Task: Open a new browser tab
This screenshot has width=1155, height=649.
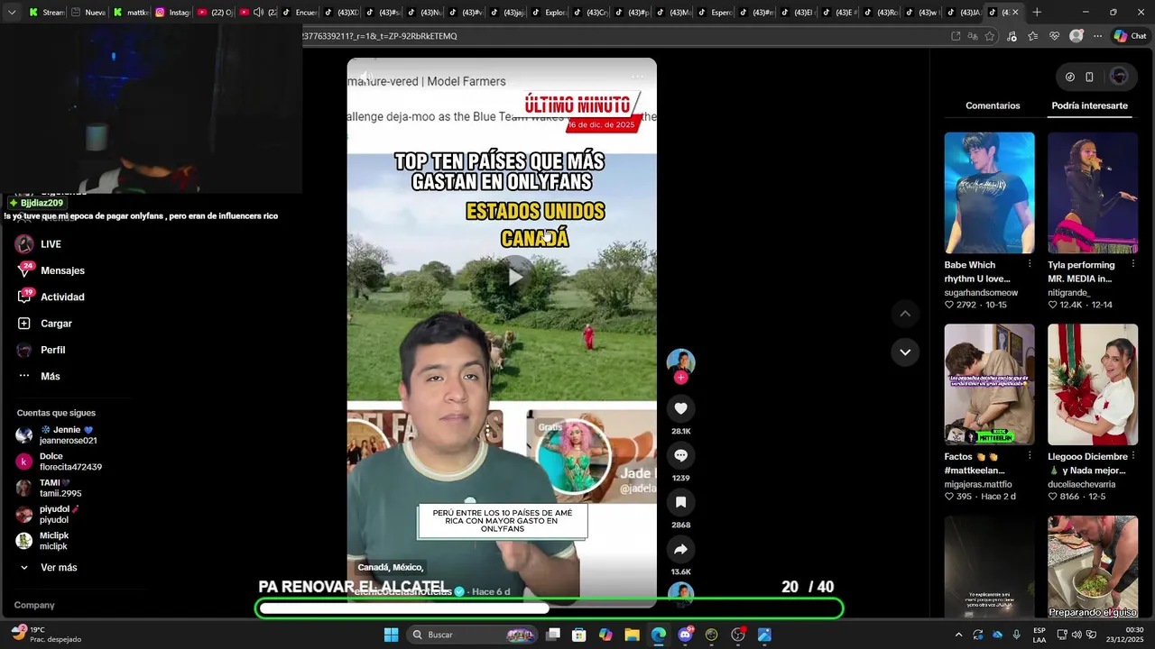Action: coord(1037,13)
